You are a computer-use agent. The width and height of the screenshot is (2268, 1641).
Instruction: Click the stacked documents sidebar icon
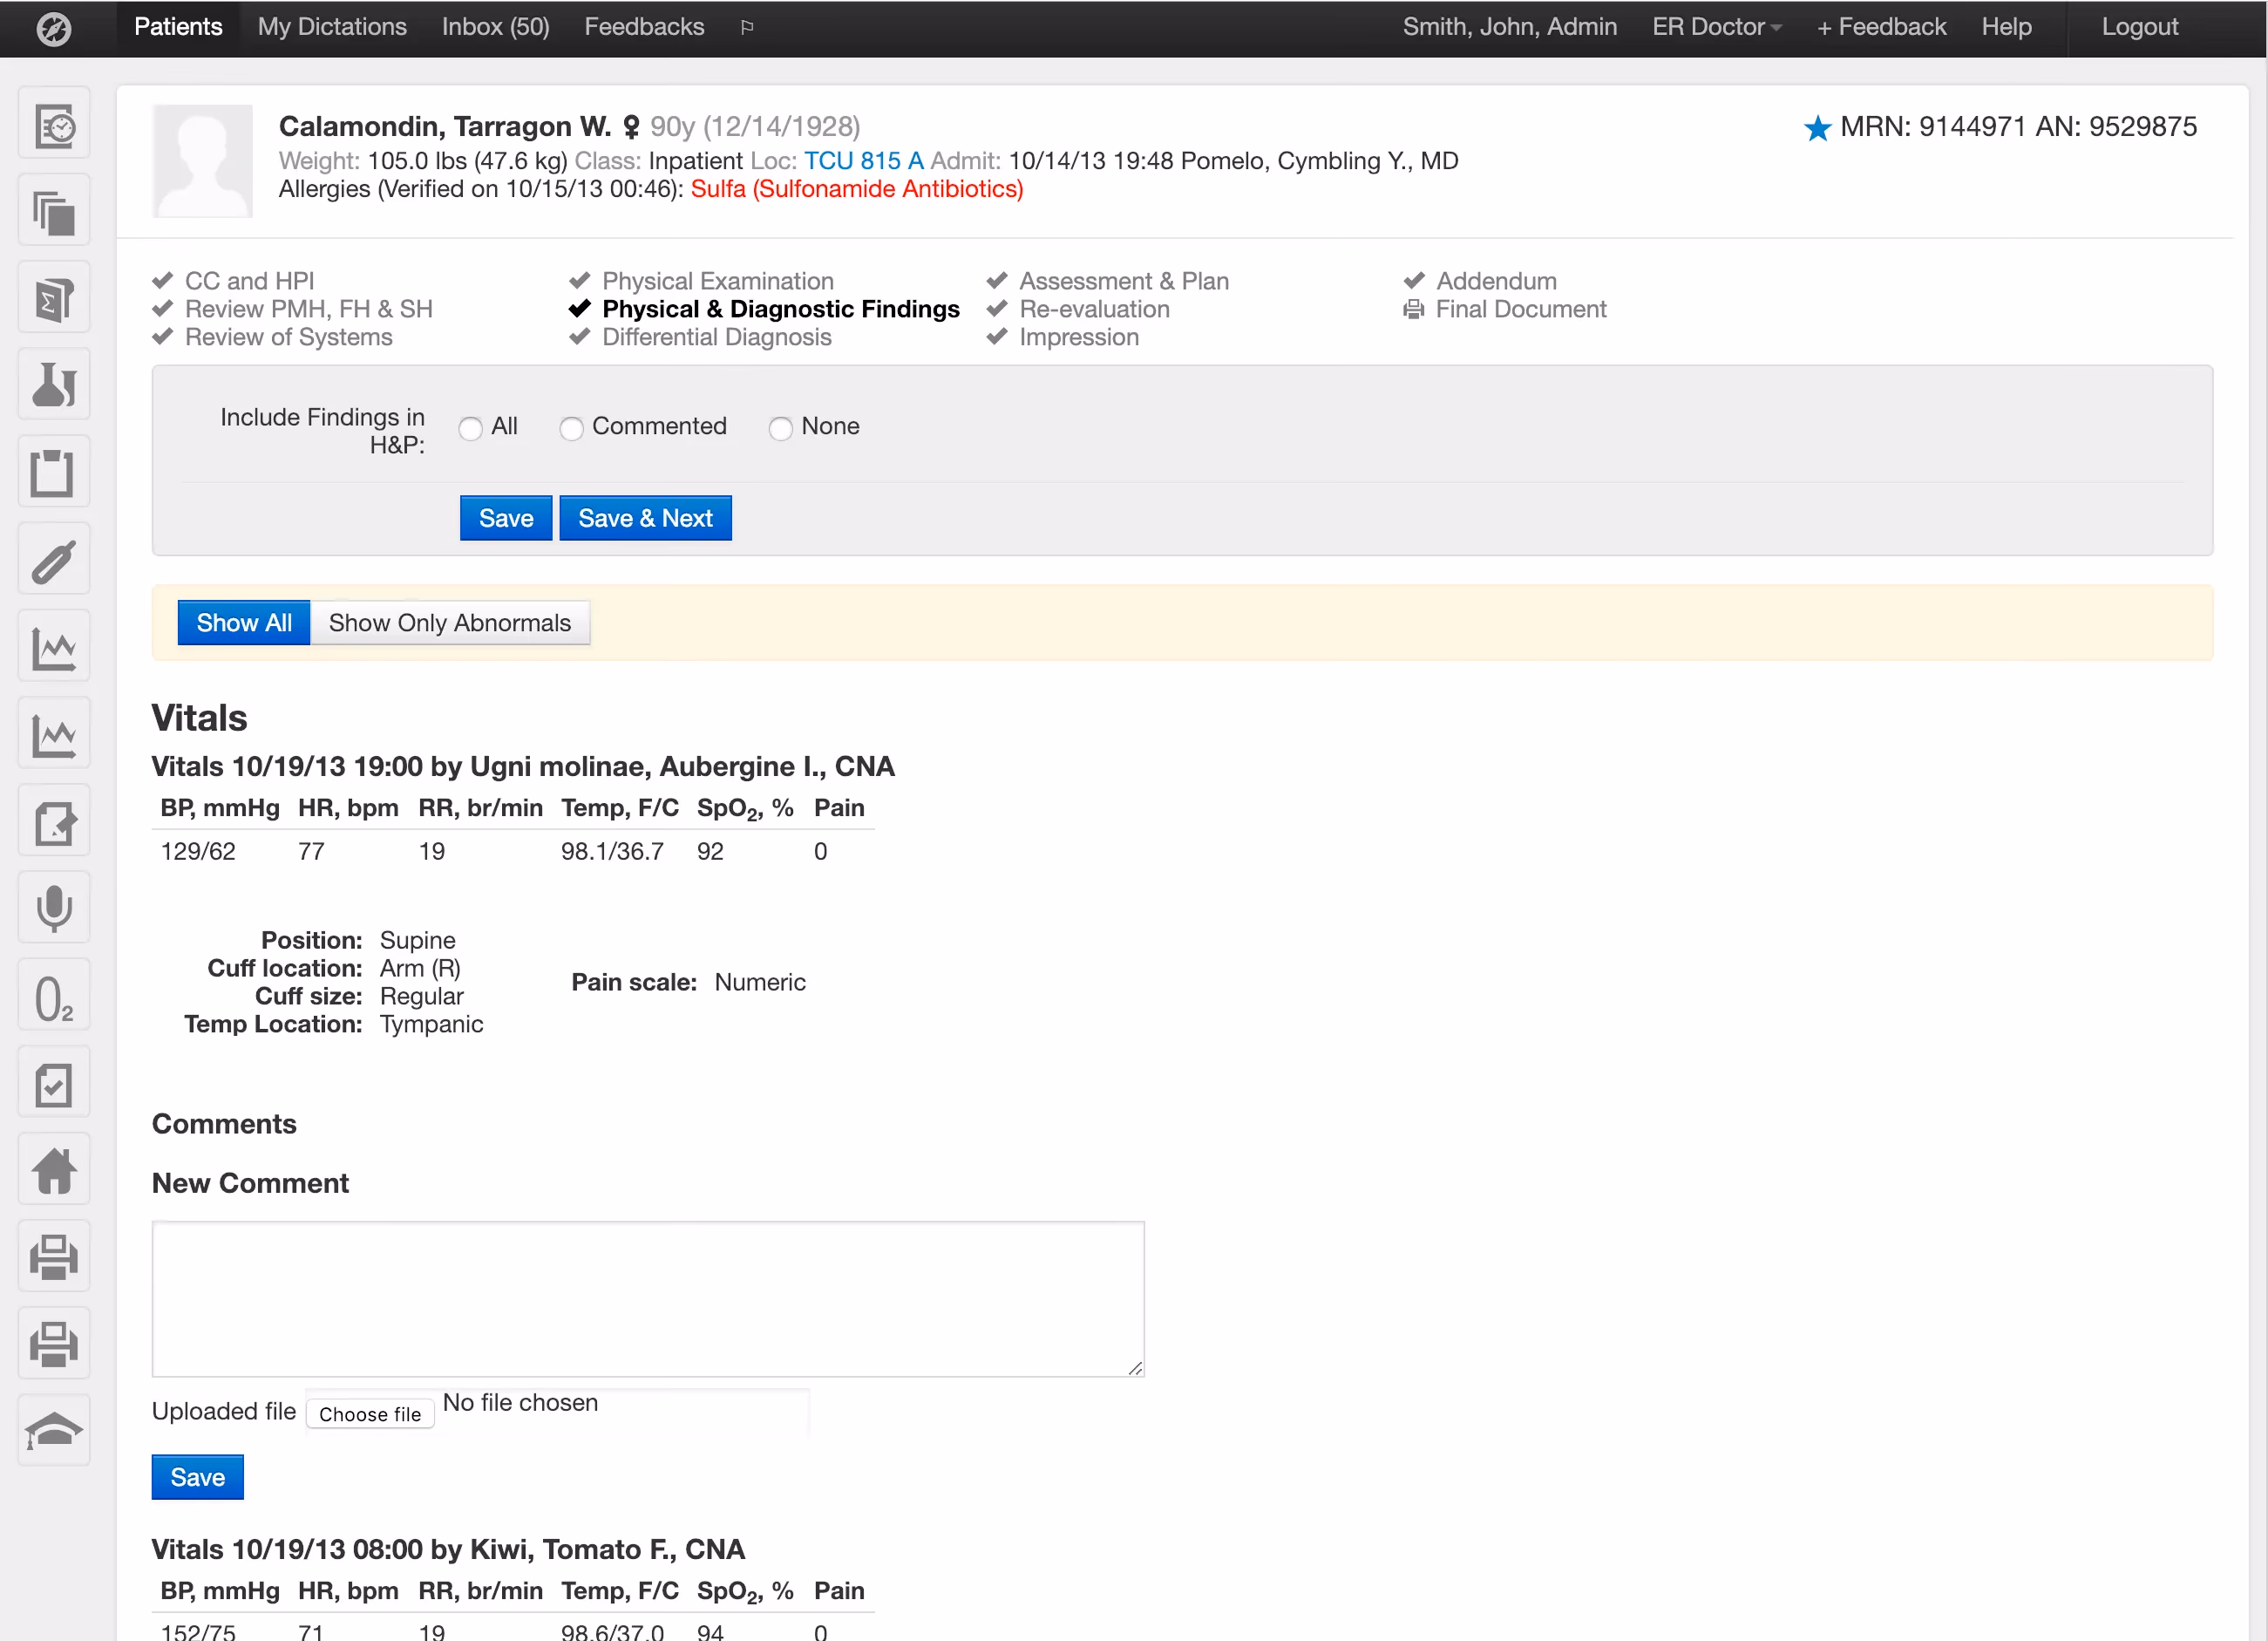pyautogui.click(x=55, y=212)
